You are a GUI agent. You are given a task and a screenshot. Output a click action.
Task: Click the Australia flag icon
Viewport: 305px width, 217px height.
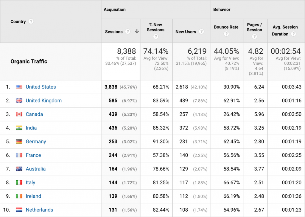coord(19,169)
